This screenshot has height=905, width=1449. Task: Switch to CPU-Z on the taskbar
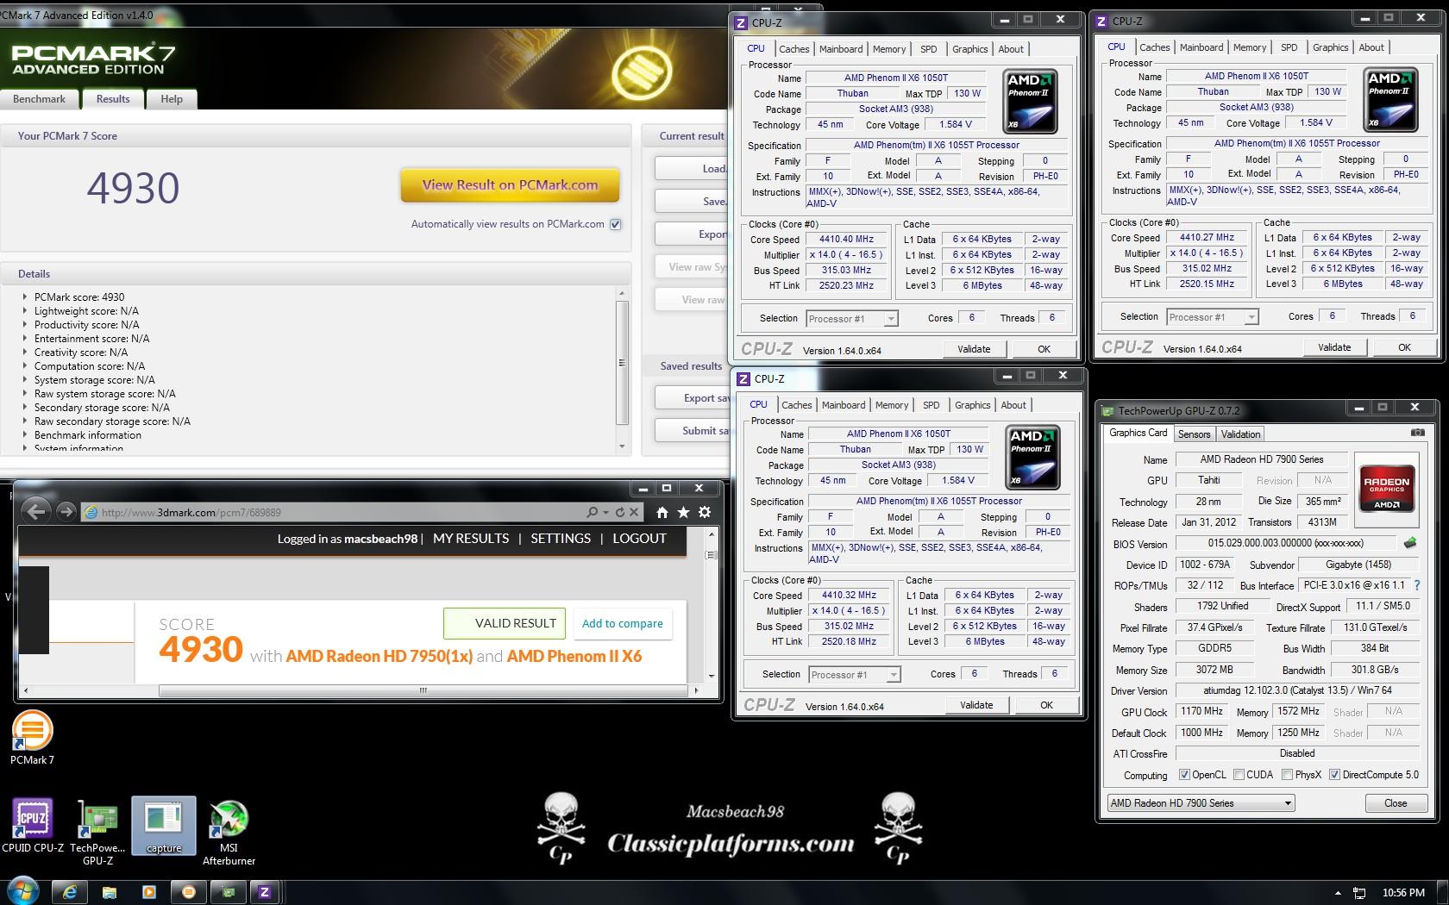click(x=265, y=893)
